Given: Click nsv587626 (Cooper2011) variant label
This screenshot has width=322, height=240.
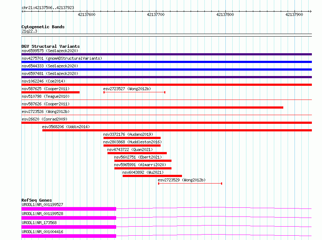Looking at the screenshot, I should coord(46,104).
